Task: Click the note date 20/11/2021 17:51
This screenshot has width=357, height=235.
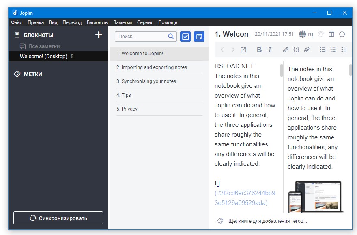Action: [274, 34]
